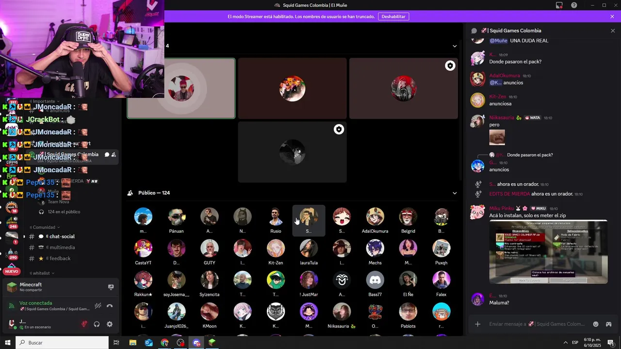
Task: Open Belgrid's audience avatar
Action: 408,217
